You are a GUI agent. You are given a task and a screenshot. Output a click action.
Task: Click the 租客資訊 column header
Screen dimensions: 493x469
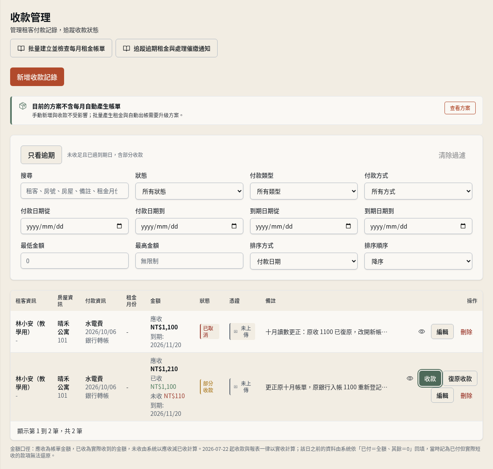pyautogui.click(x=26, y=301)
